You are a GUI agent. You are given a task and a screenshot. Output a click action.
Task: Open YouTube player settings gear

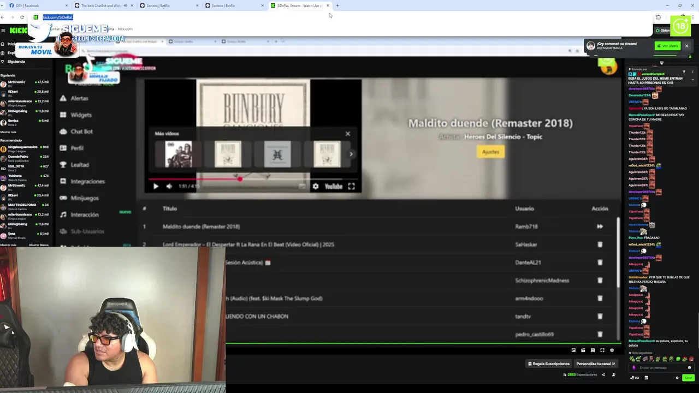(x=315, y=186)
